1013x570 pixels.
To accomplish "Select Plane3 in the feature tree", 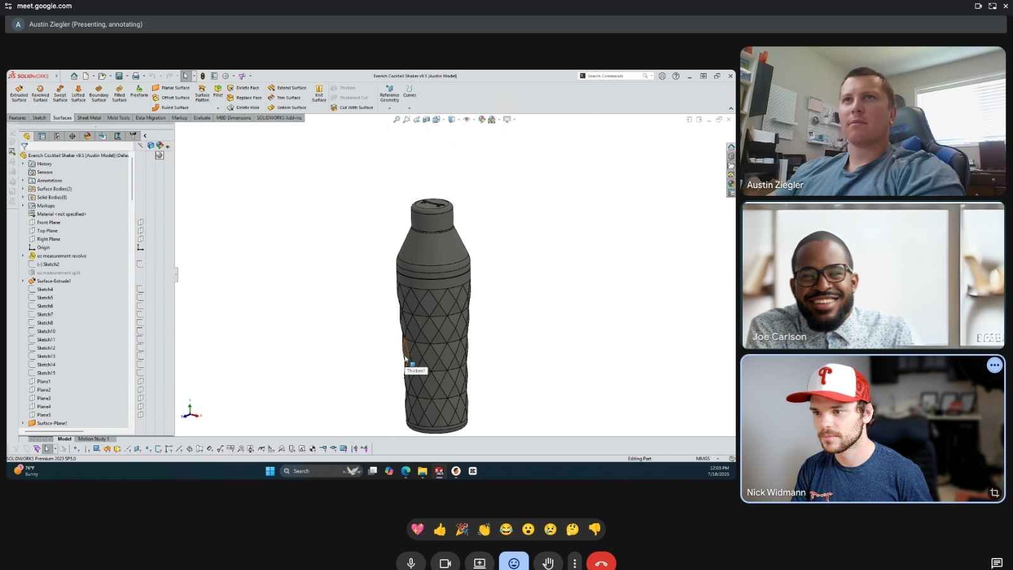I will [39, 398].
